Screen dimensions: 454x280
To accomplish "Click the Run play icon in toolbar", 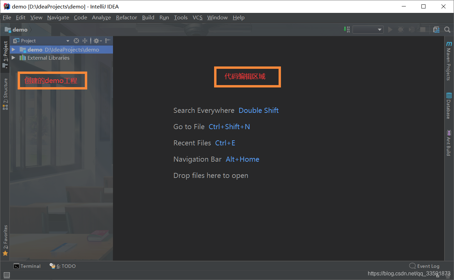I will 390,30.
